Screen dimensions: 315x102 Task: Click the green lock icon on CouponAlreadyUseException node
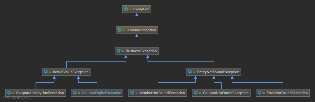point(13,93)
